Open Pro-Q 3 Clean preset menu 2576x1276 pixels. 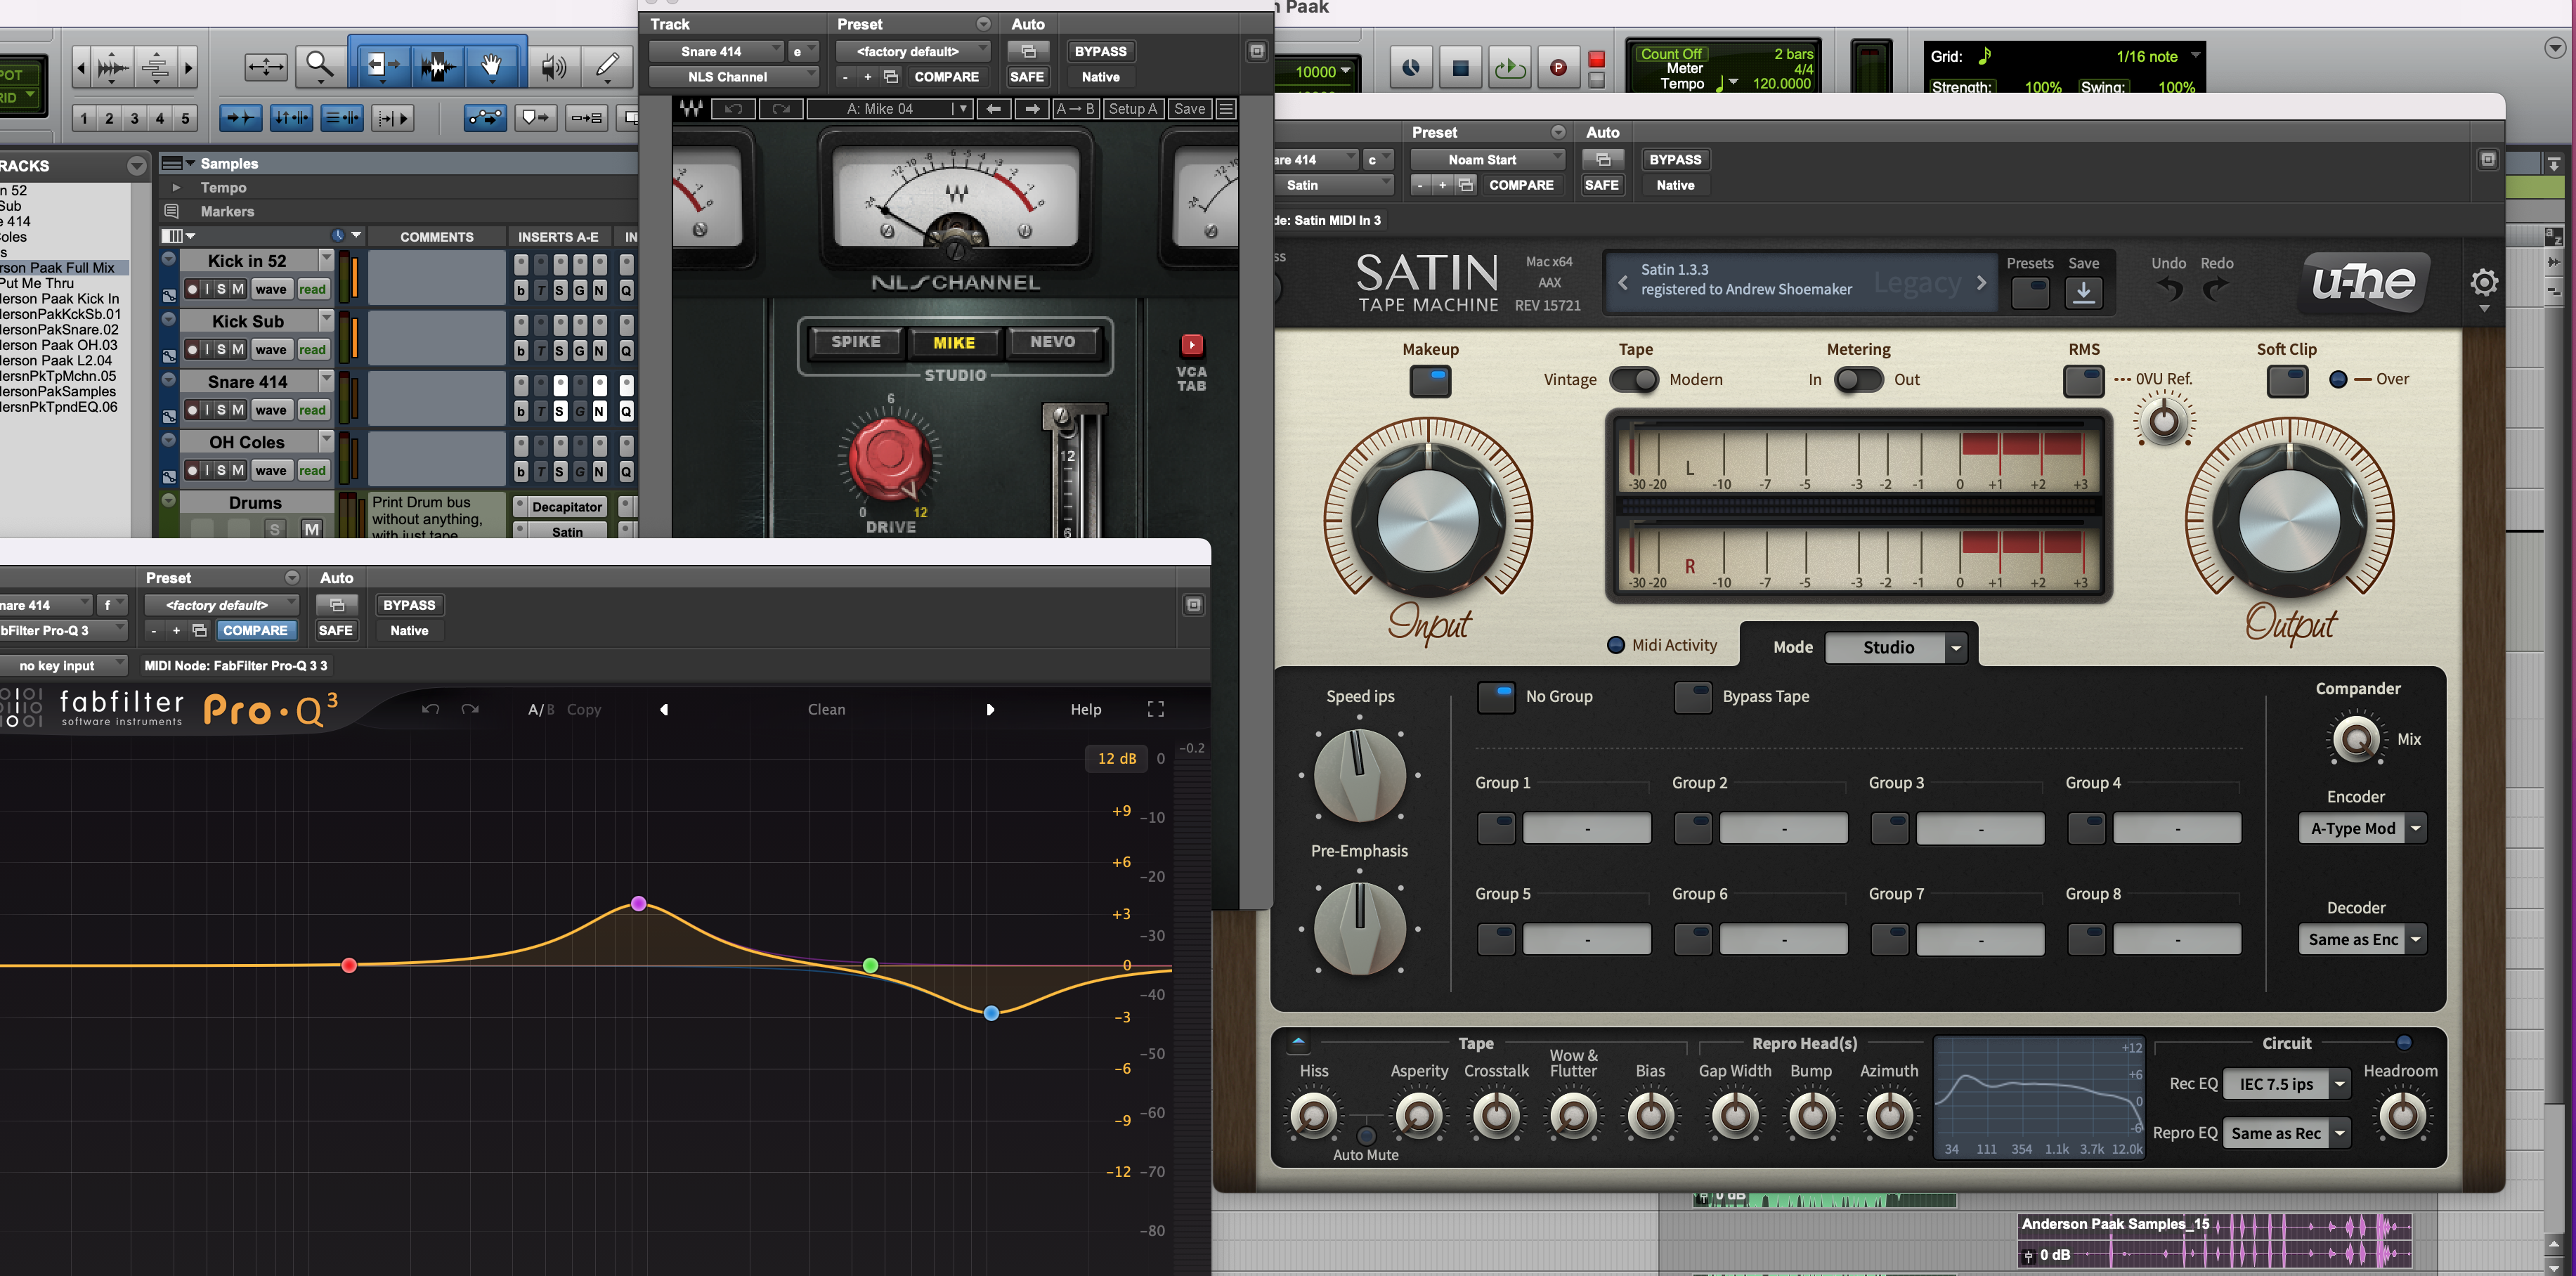[x=826, y=709]
